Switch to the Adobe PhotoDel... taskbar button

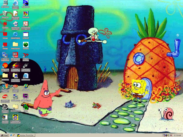(x=26, y=135)
